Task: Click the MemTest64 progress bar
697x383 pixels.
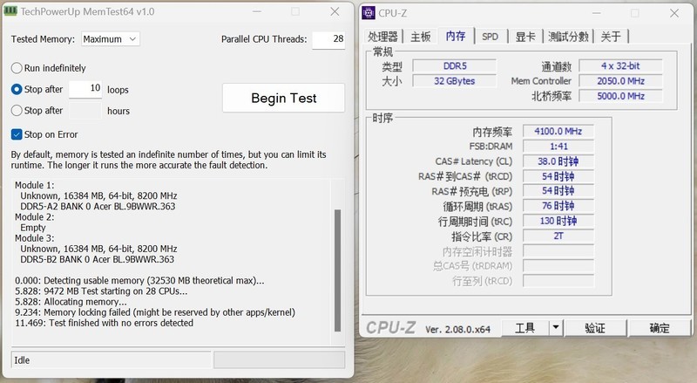Action: point(279,359)
